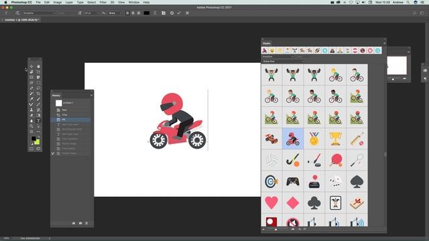Swap foreground and background colors

point(39,137)
